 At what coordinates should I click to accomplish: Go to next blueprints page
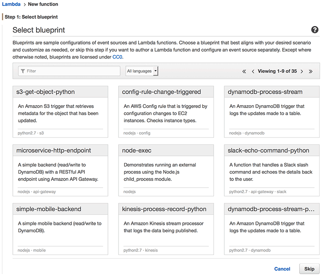[302, 71]
